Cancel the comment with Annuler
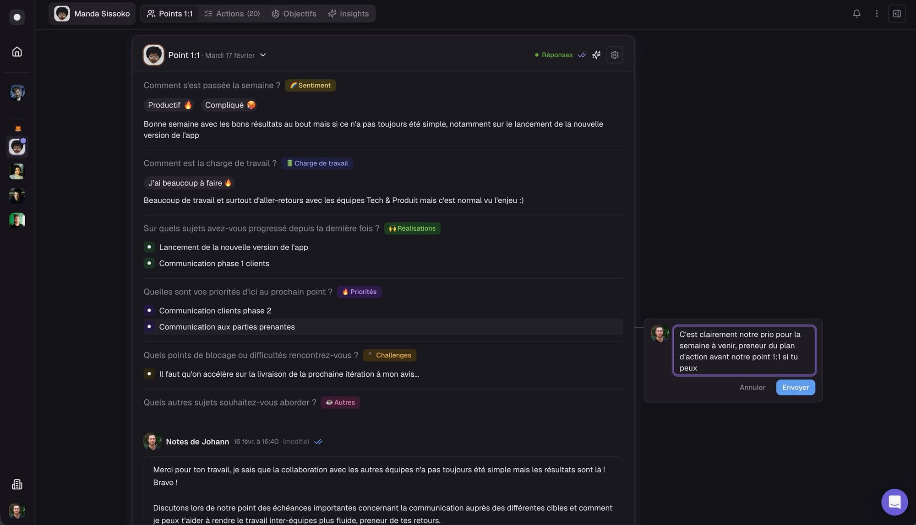 (752, 387)
